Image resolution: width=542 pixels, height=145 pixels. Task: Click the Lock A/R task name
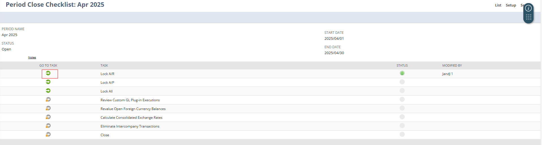107,74
